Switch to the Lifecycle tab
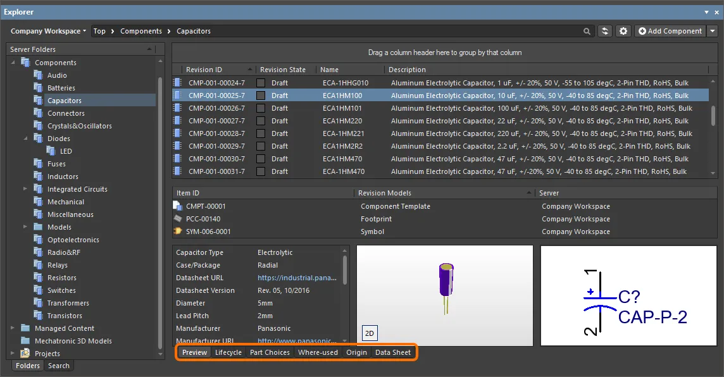This screenshot has width=724, height=377. [x=228, y=352]
